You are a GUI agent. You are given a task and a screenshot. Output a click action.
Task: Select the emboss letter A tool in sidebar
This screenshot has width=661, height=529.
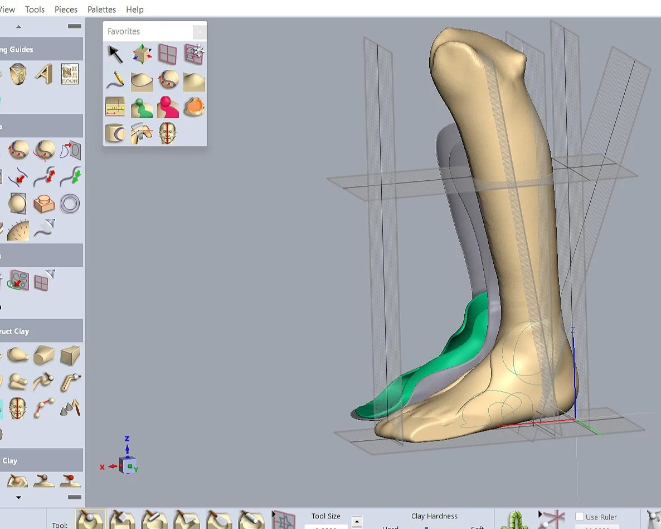tap(43, 74)
